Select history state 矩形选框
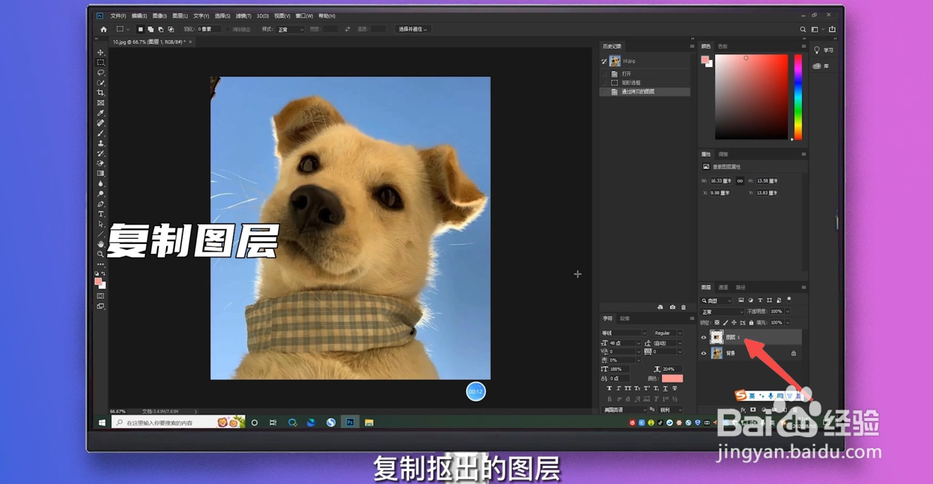Image resolution: width=933 pixels, height=484 pixels. [x=645, y=83]
